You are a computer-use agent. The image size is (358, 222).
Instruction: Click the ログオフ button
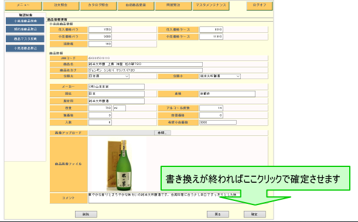pyautogui.click(x=260, y=6)
